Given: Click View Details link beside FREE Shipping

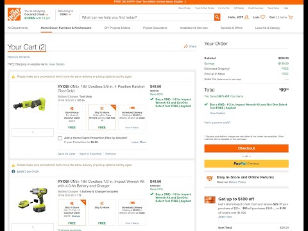Looking at the screenshot, I should (x=57, y=64).
